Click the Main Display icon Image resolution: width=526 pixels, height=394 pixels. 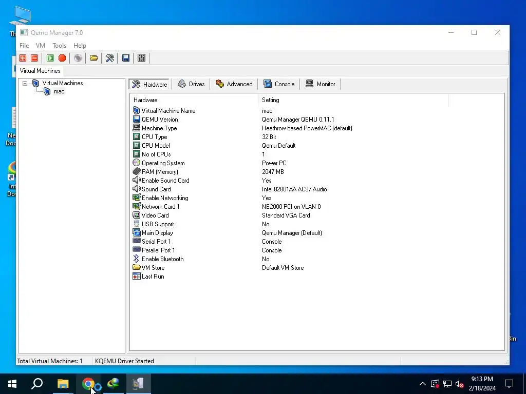(x=136, y=232)
